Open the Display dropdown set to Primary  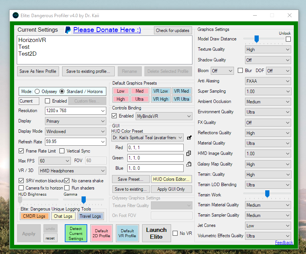coord(75,121)
